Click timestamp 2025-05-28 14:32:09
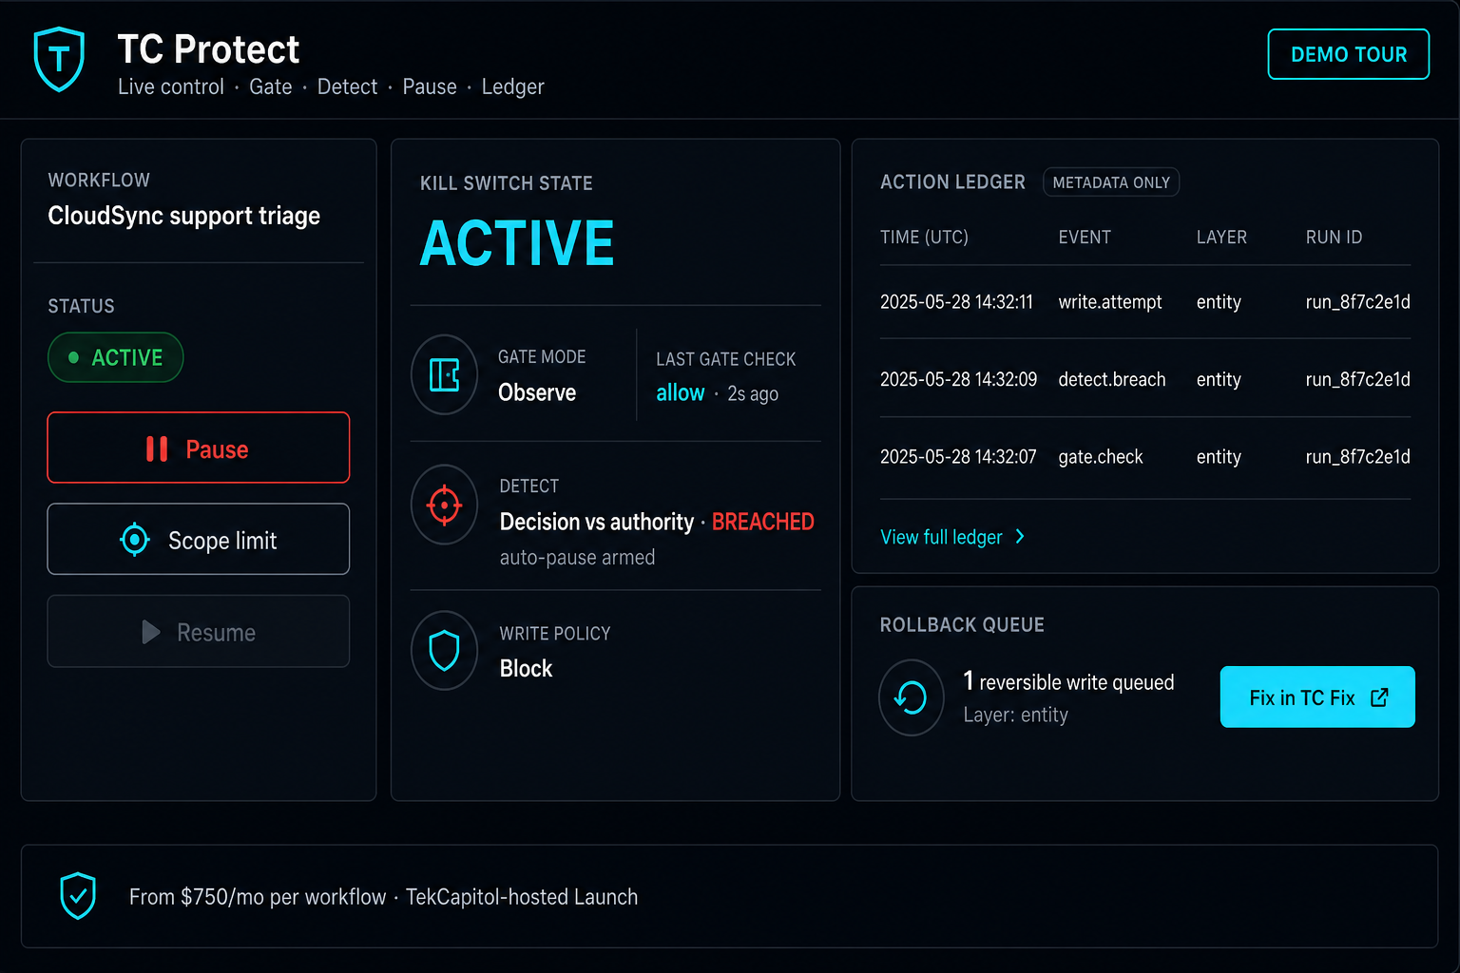 (958, 379)
